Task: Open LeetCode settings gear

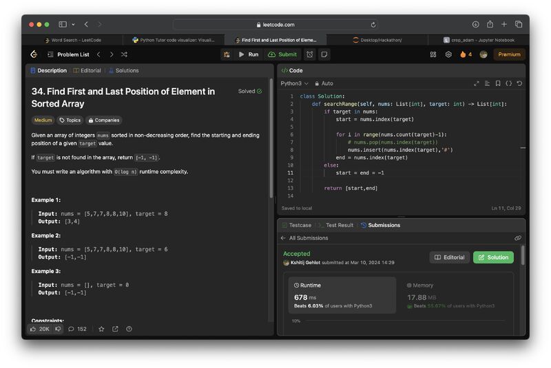Action: 448,54
